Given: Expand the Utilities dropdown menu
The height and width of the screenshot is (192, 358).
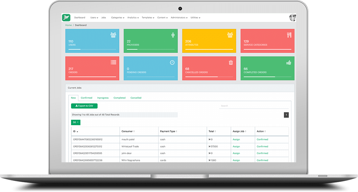Looking at the screenshot, I should [x=195, y=18].
